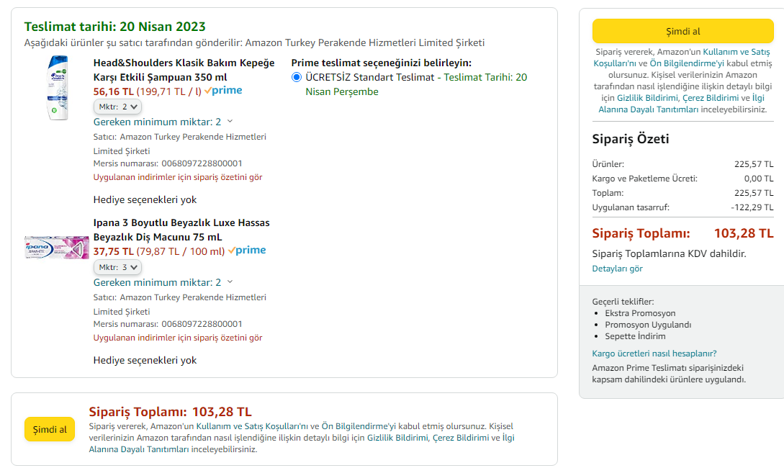This screenshot has width=784, height=468.
Task: Click the 56,16 TL price text
Action: point(114,91)
